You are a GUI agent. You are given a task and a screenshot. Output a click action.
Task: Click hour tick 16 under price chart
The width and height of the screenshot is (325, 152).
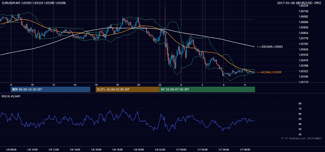pyautogui.click(x=96, y=84)
